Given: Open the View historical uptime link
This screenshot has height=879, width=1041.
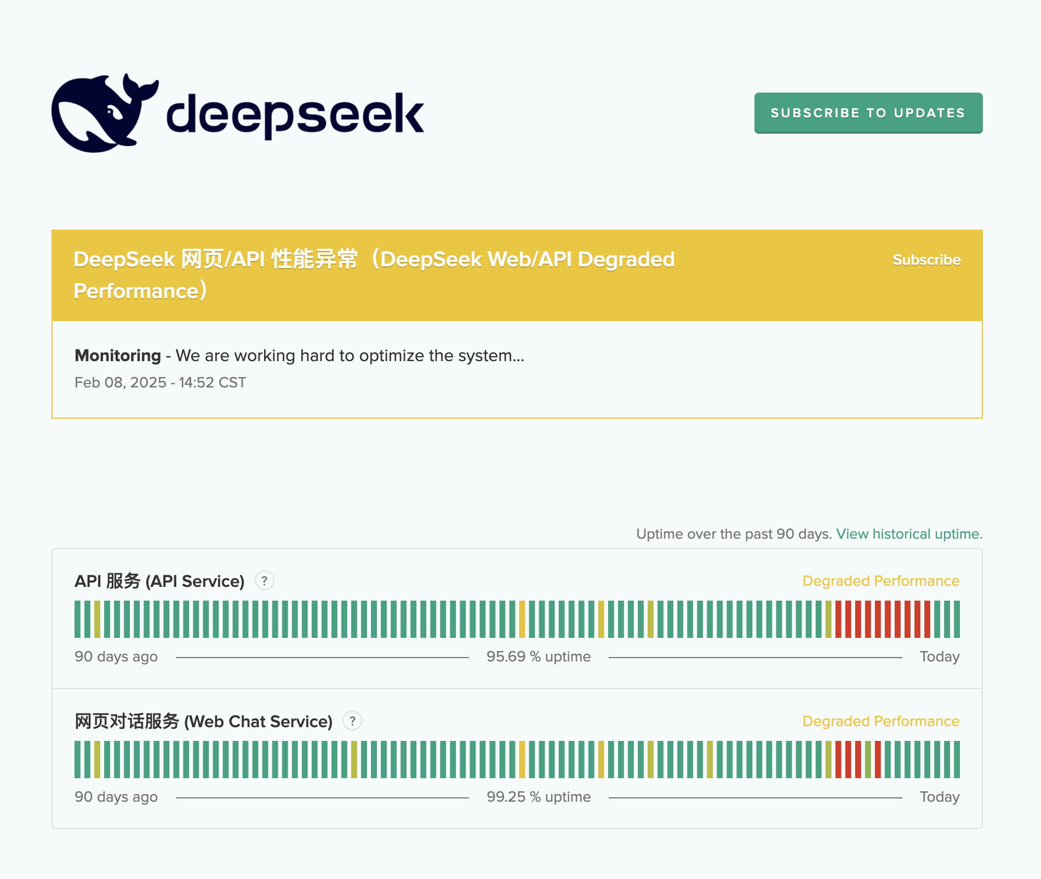Looking at the screenshot, I should click(909, 534).
